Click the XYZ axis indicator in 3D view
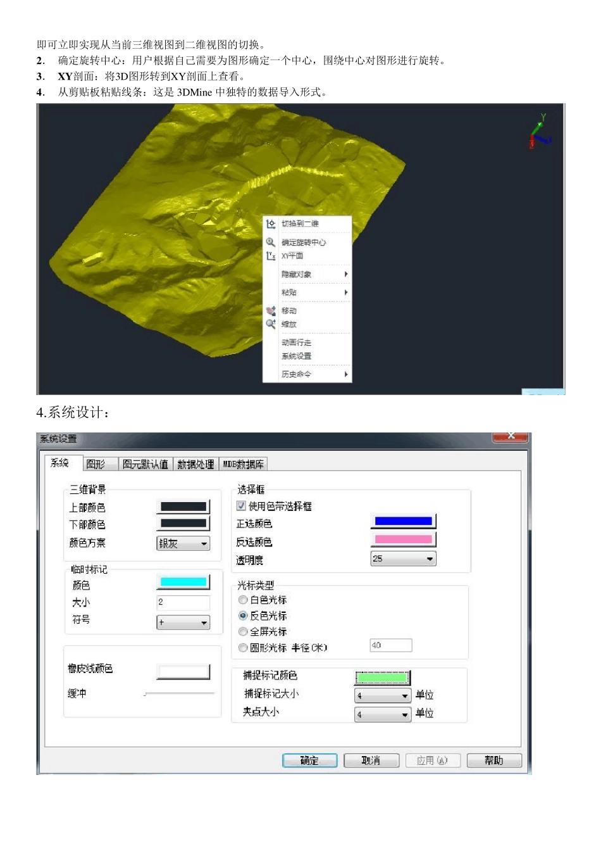 540,131
